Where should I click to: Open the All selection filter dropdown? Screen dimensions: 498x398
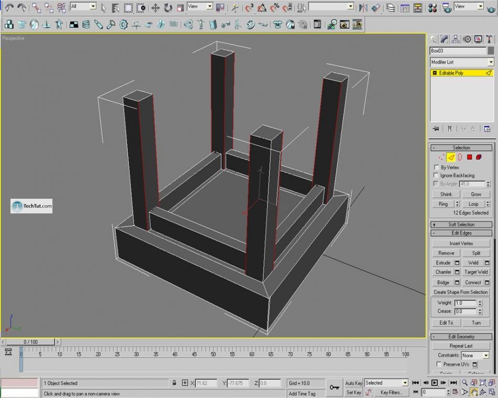[83, 6]
